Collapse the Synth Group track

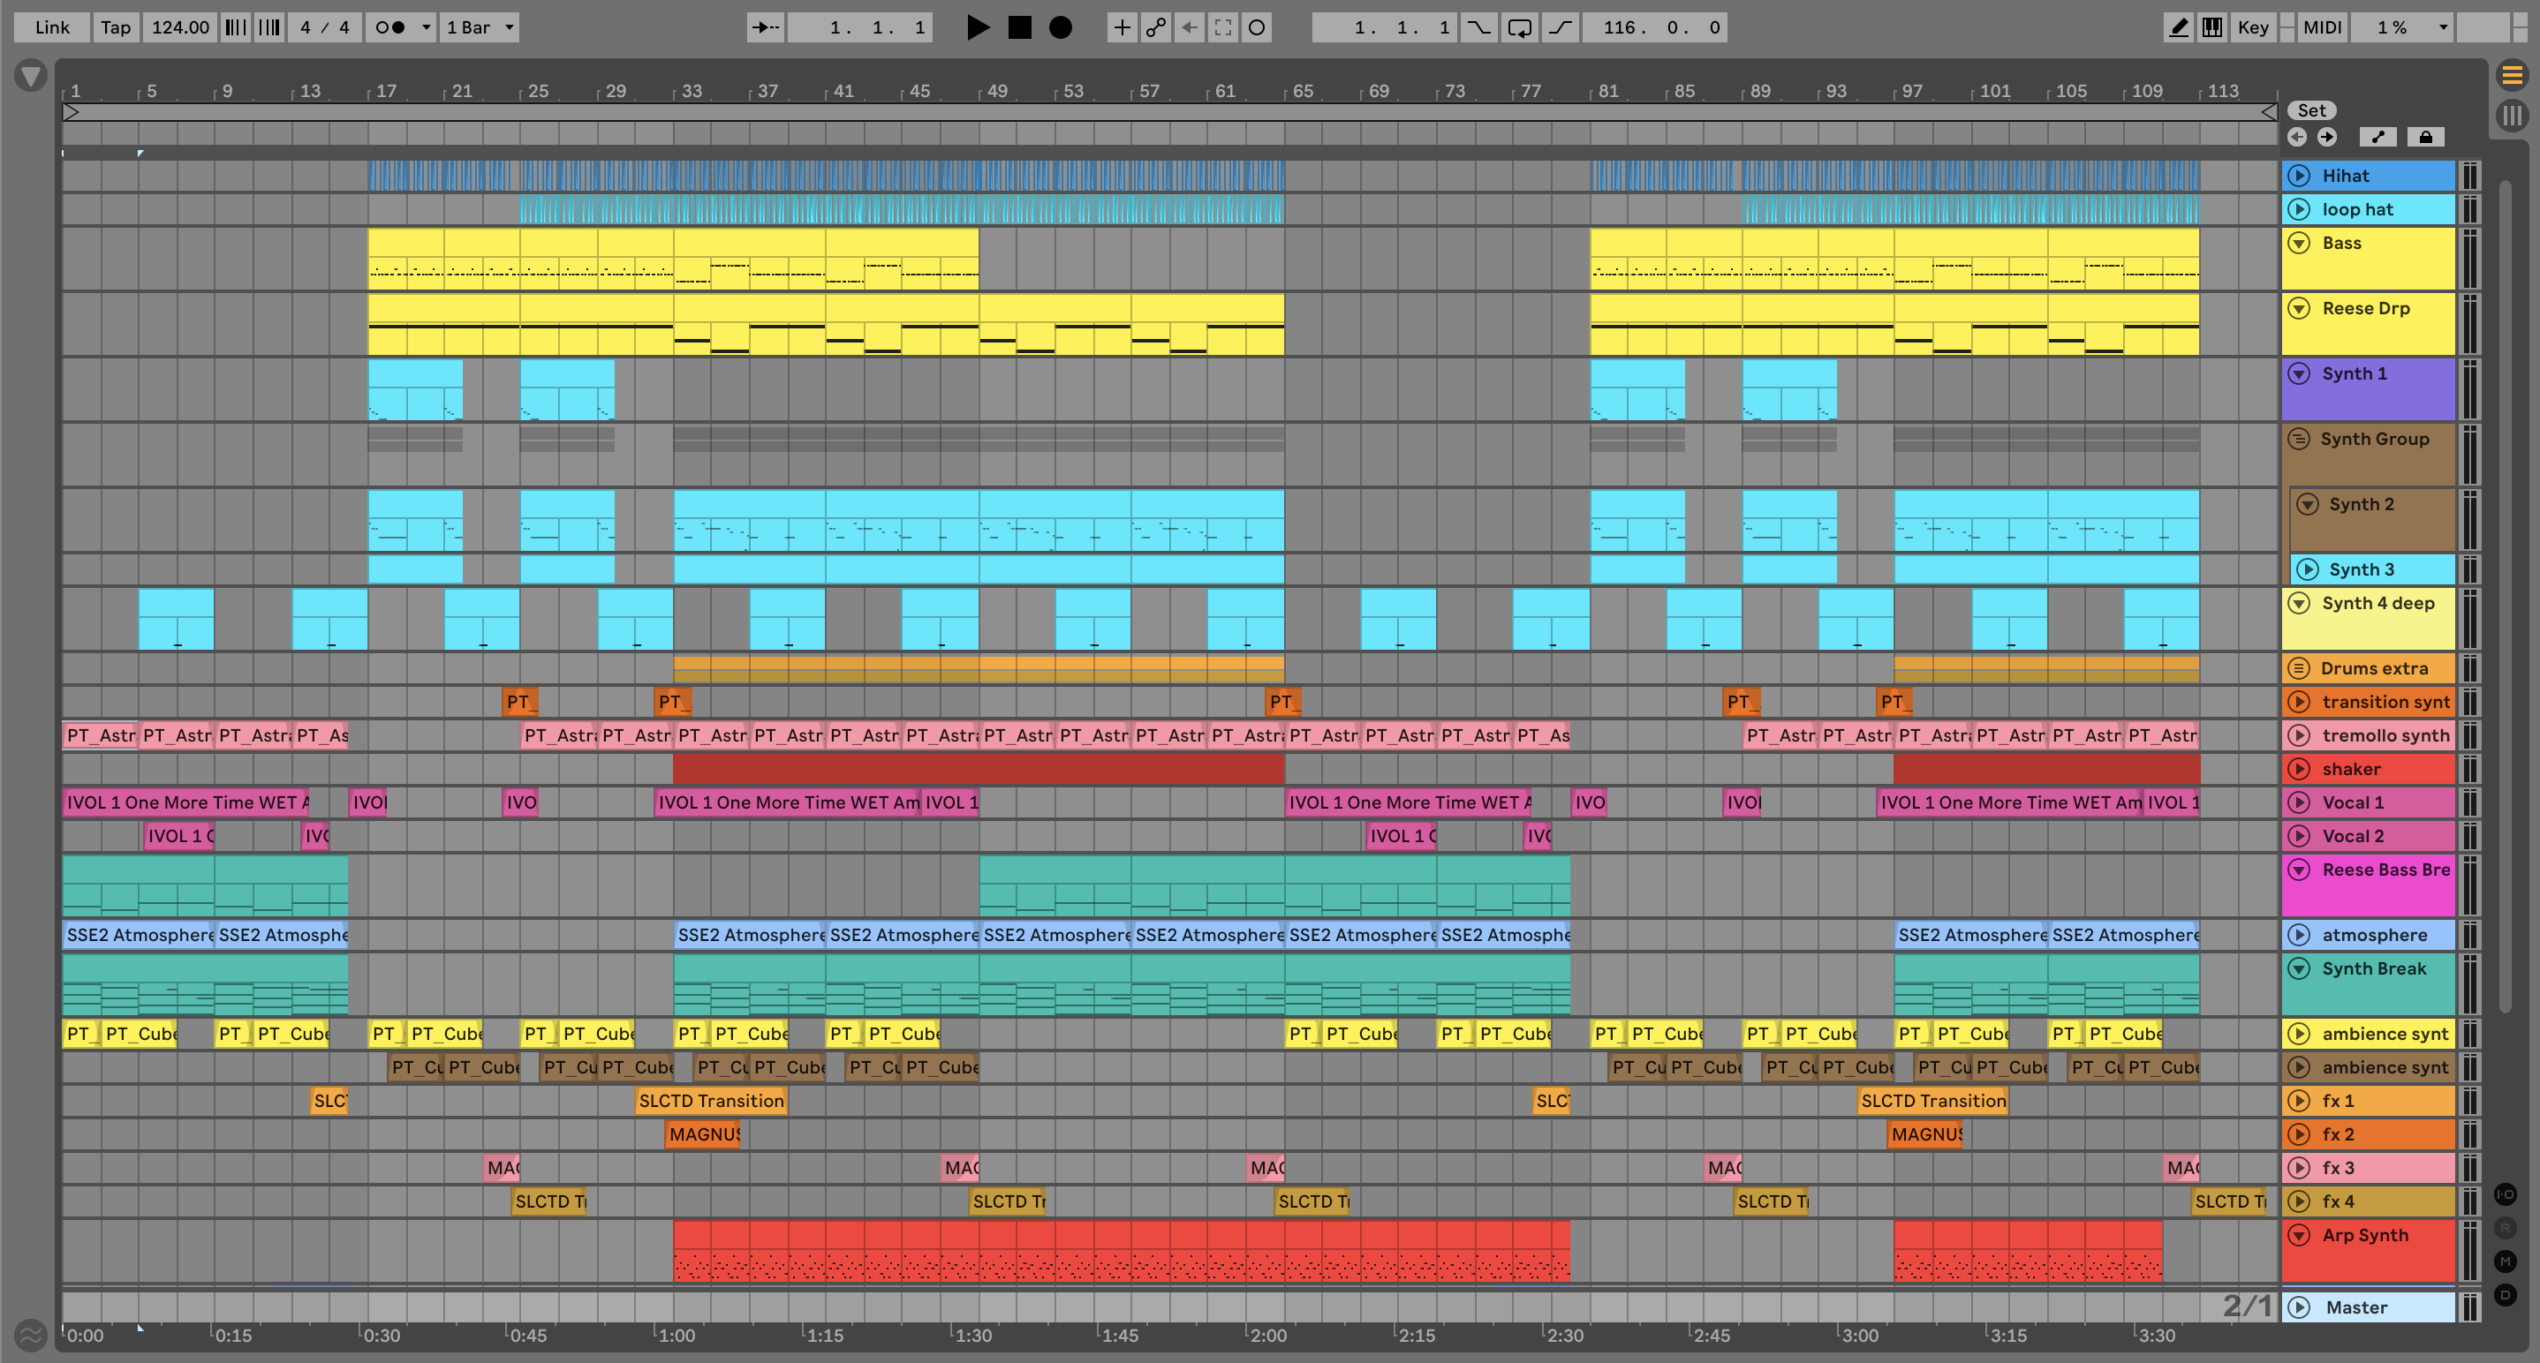point(2298,440)
